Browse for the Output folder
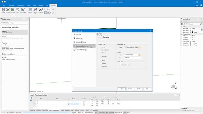This screenshot has height=114, width=203. click(x=139, y=55)
